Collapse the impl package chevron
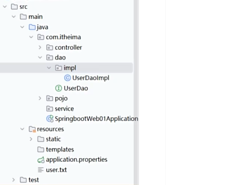Image resolution: width=225 pixels, height=185 pixels. pyautogui.click(x=49, y=68)
